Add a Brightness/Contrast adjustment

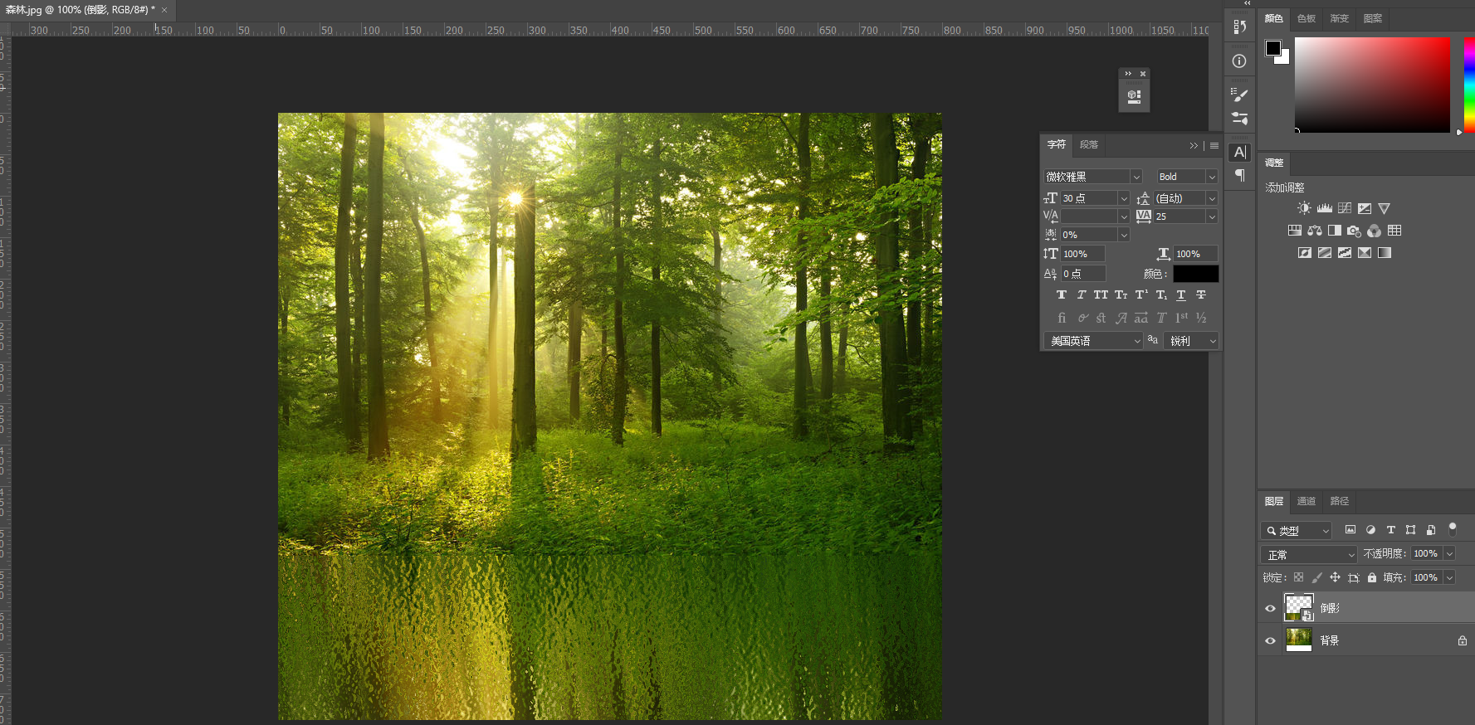[1304, 208]
